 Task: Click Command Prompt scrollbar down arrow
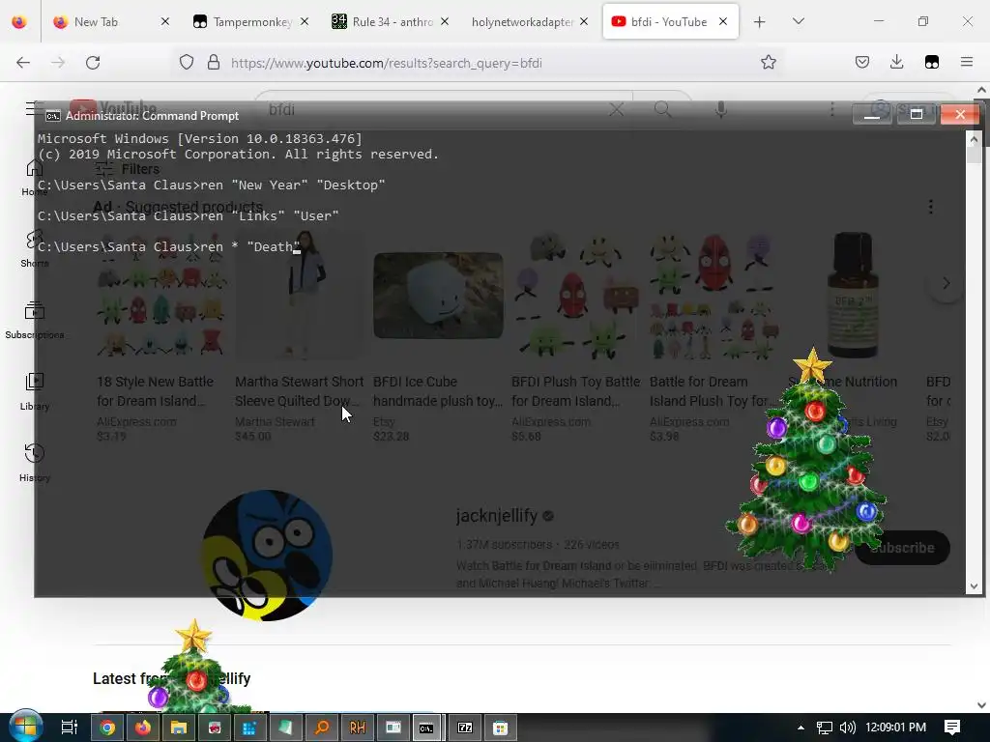point(973,586)
